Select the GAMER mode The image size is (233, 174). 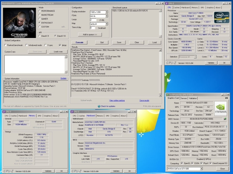pos(40,19)
